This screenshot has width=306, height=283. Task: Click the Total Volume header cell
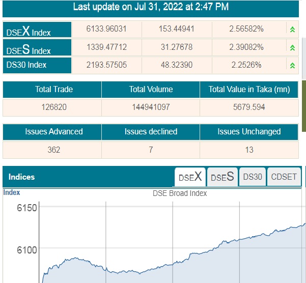pyautogui.click(x=150, y=90)
